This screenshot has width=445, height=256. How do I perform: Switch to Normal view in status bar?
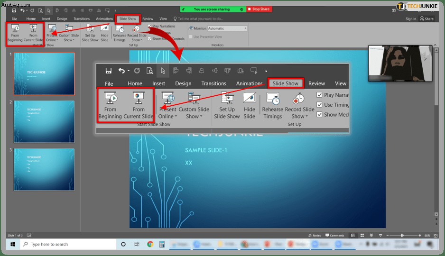[353, 235]
